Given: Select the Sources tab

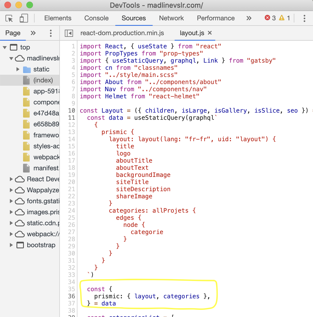Looking at the screenshot, I should (133, 18).
